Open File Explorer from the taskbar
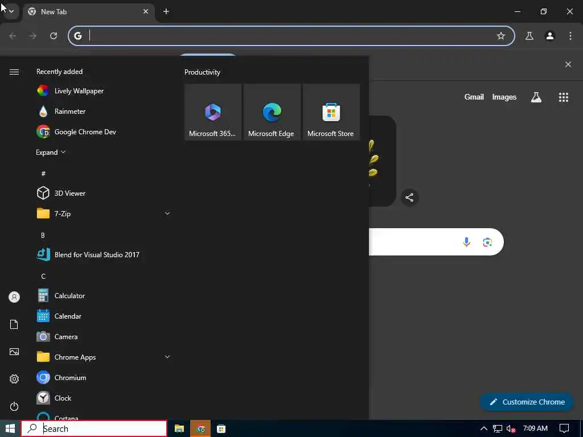 [x=179, y=428]
